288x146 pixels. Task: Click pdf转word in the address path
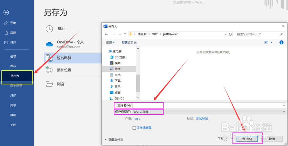170,34
